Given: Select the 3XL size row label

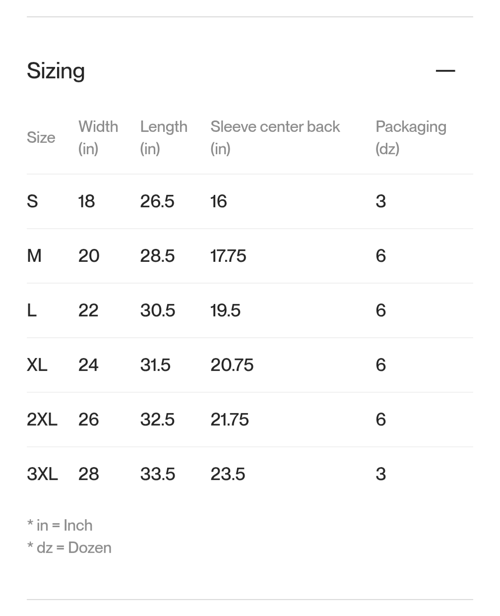Looking at the screenshot, I should tap(42, 474).
